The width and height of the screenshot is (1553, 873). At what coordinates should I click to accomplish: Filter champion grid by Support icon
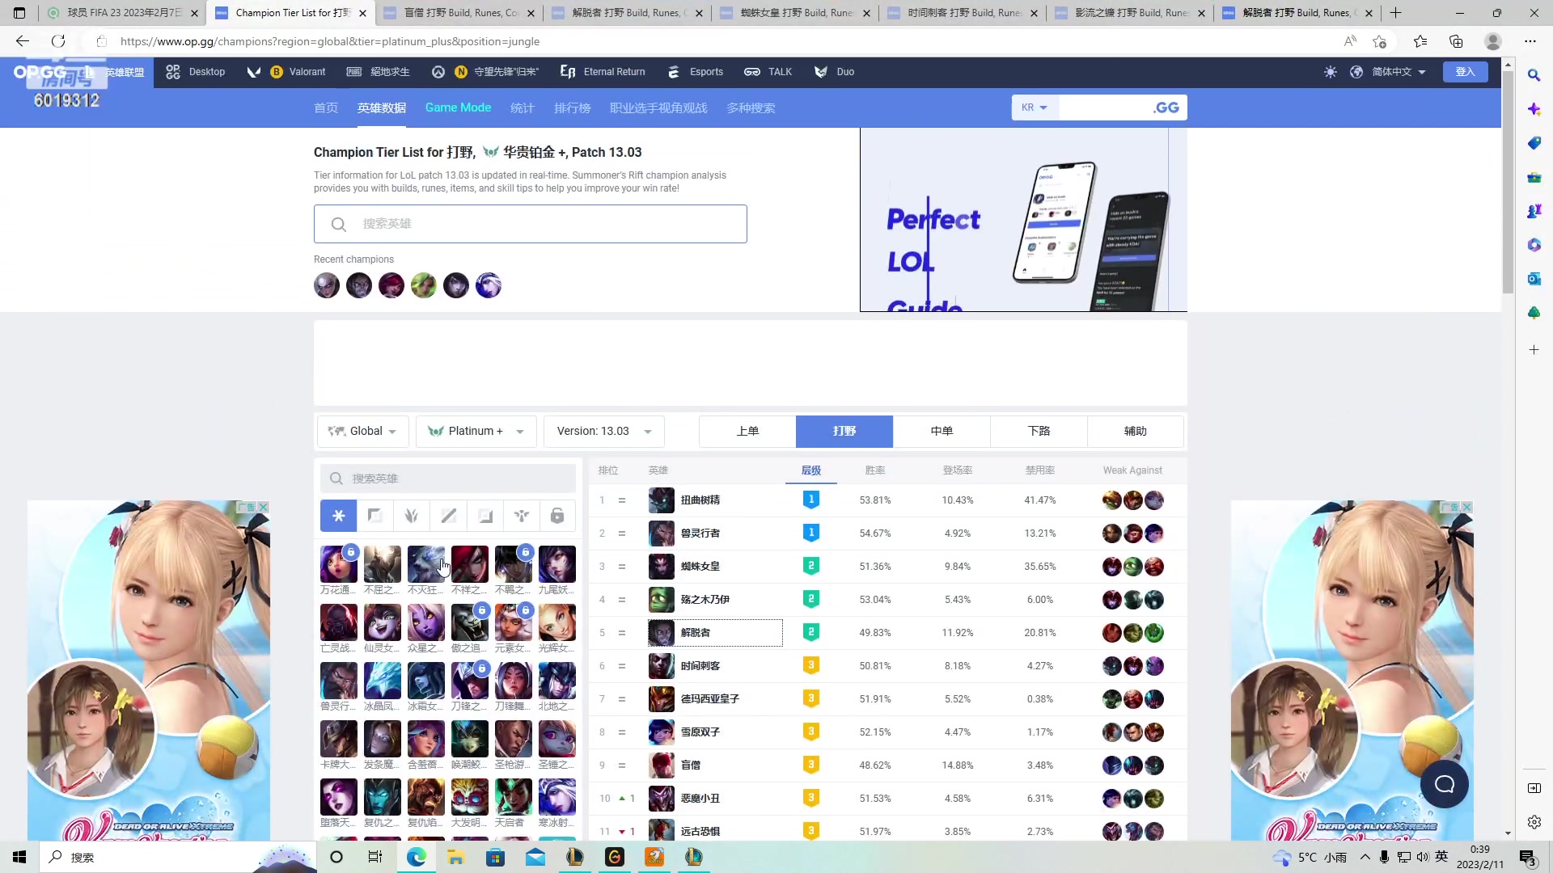(521, 516)
